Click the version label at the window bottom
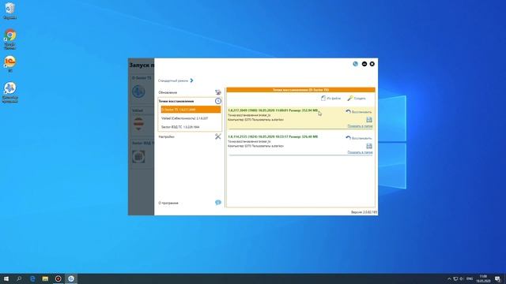 (x=364, y=212)
